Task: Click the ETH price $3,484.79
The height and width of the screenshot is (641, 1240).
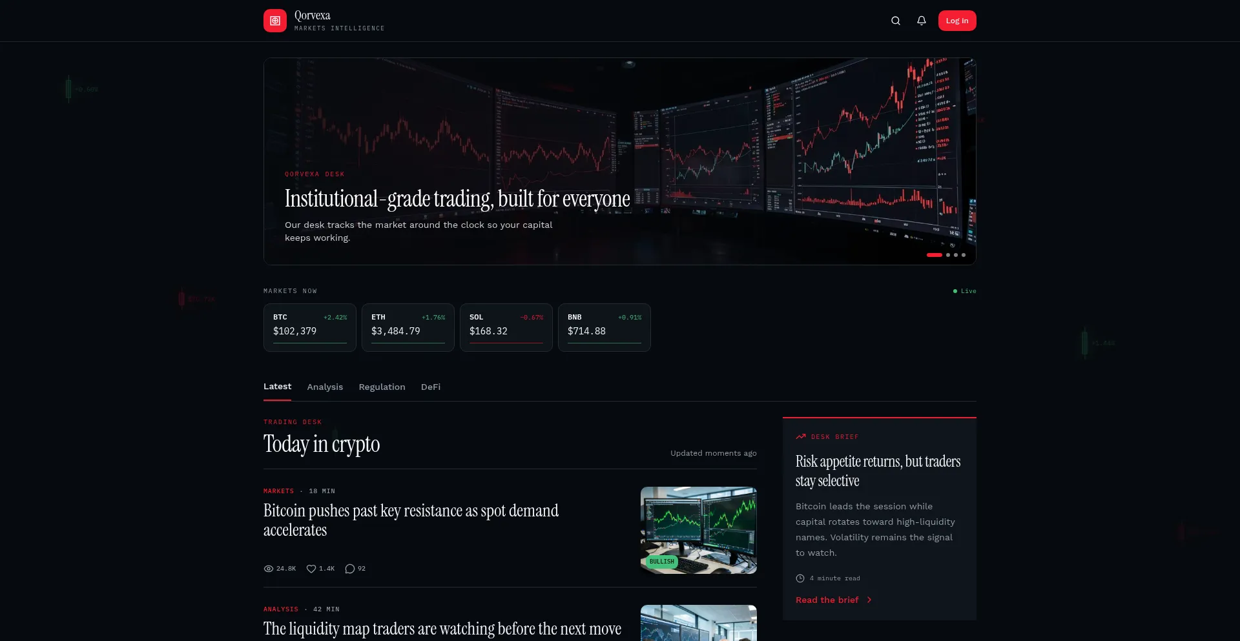Action: (396, 331)
